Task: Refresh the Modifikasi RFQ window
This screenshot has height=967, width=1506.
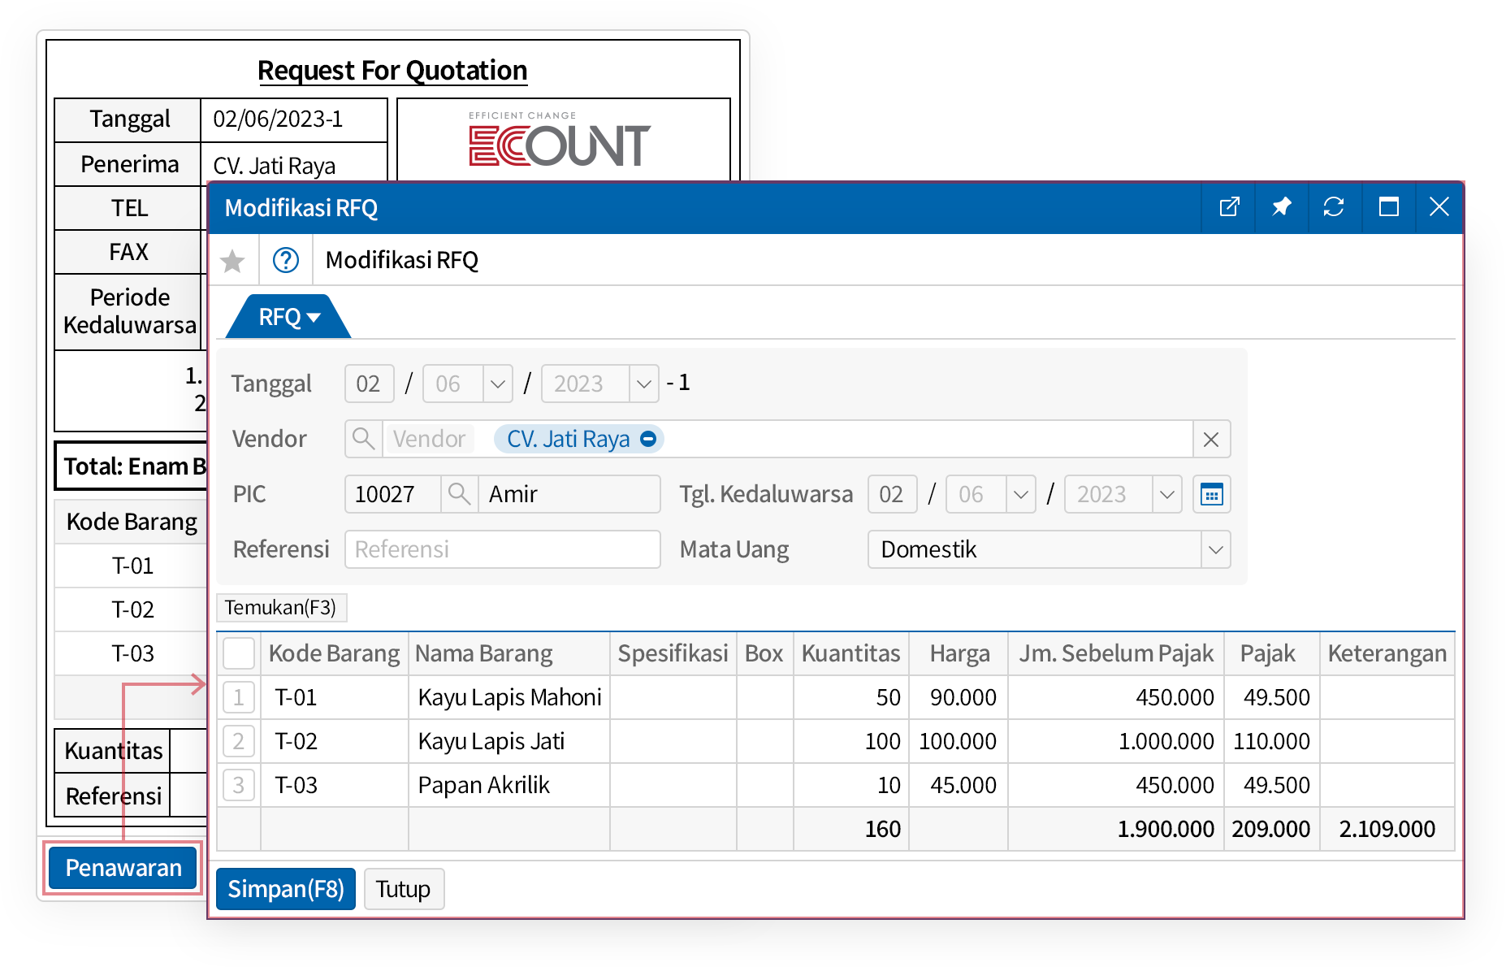Action: [x=1333, y=207]
